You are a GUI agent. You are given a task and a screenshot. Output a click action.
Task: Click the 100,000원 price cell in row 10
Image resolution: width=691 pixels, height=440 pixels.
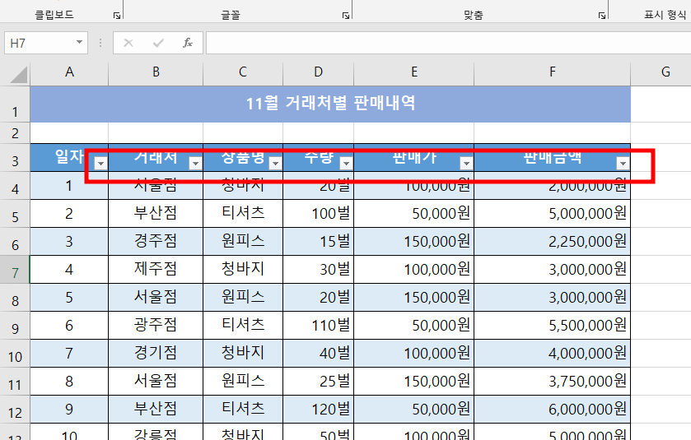point(413,353)
